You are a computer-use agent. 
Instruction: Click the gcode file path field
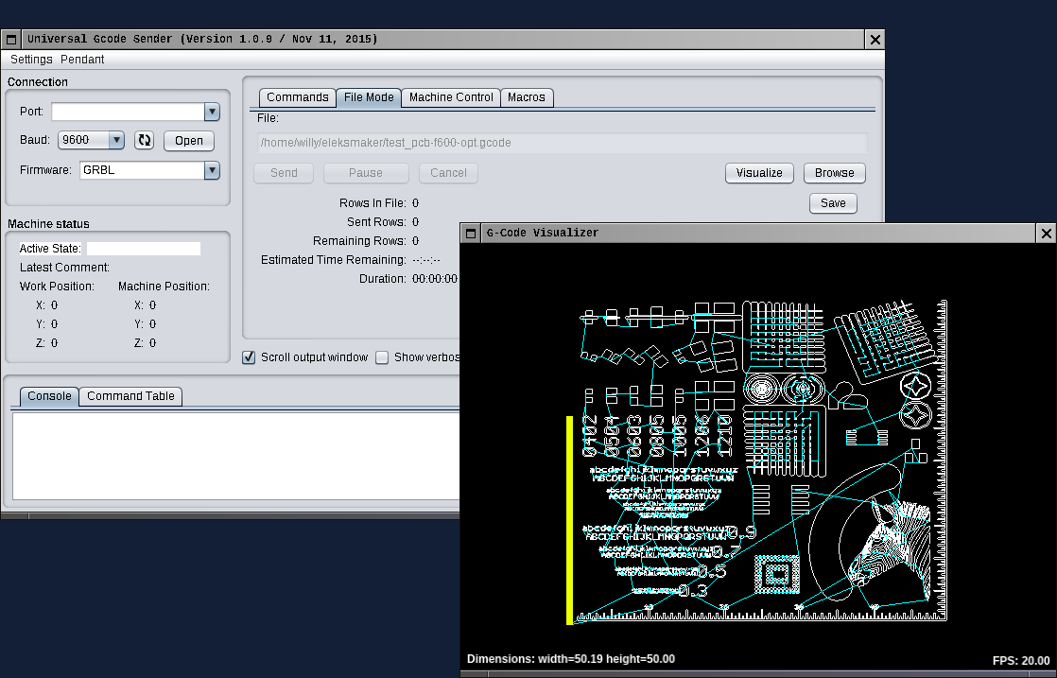[x=562, y=143]
